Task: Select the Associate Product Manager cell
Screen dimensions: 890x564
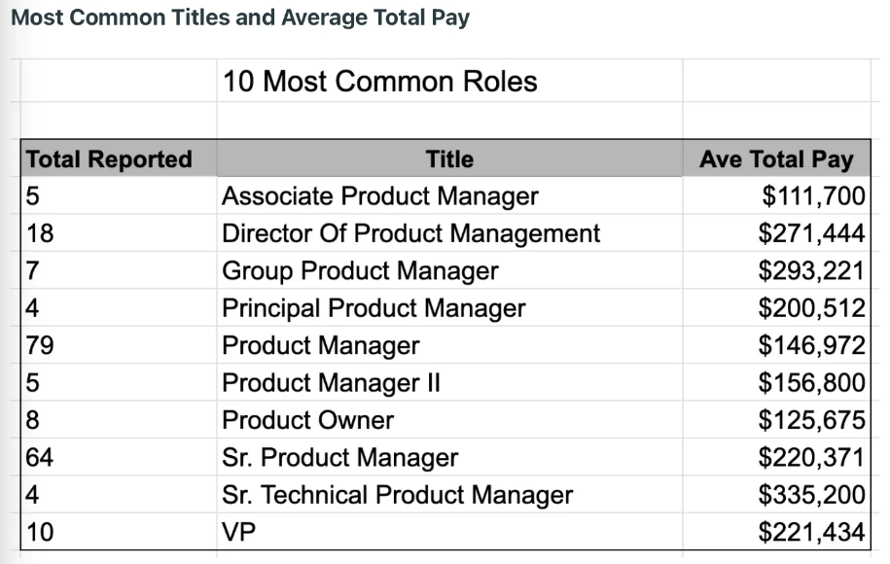Action: [x=449, y=195]
